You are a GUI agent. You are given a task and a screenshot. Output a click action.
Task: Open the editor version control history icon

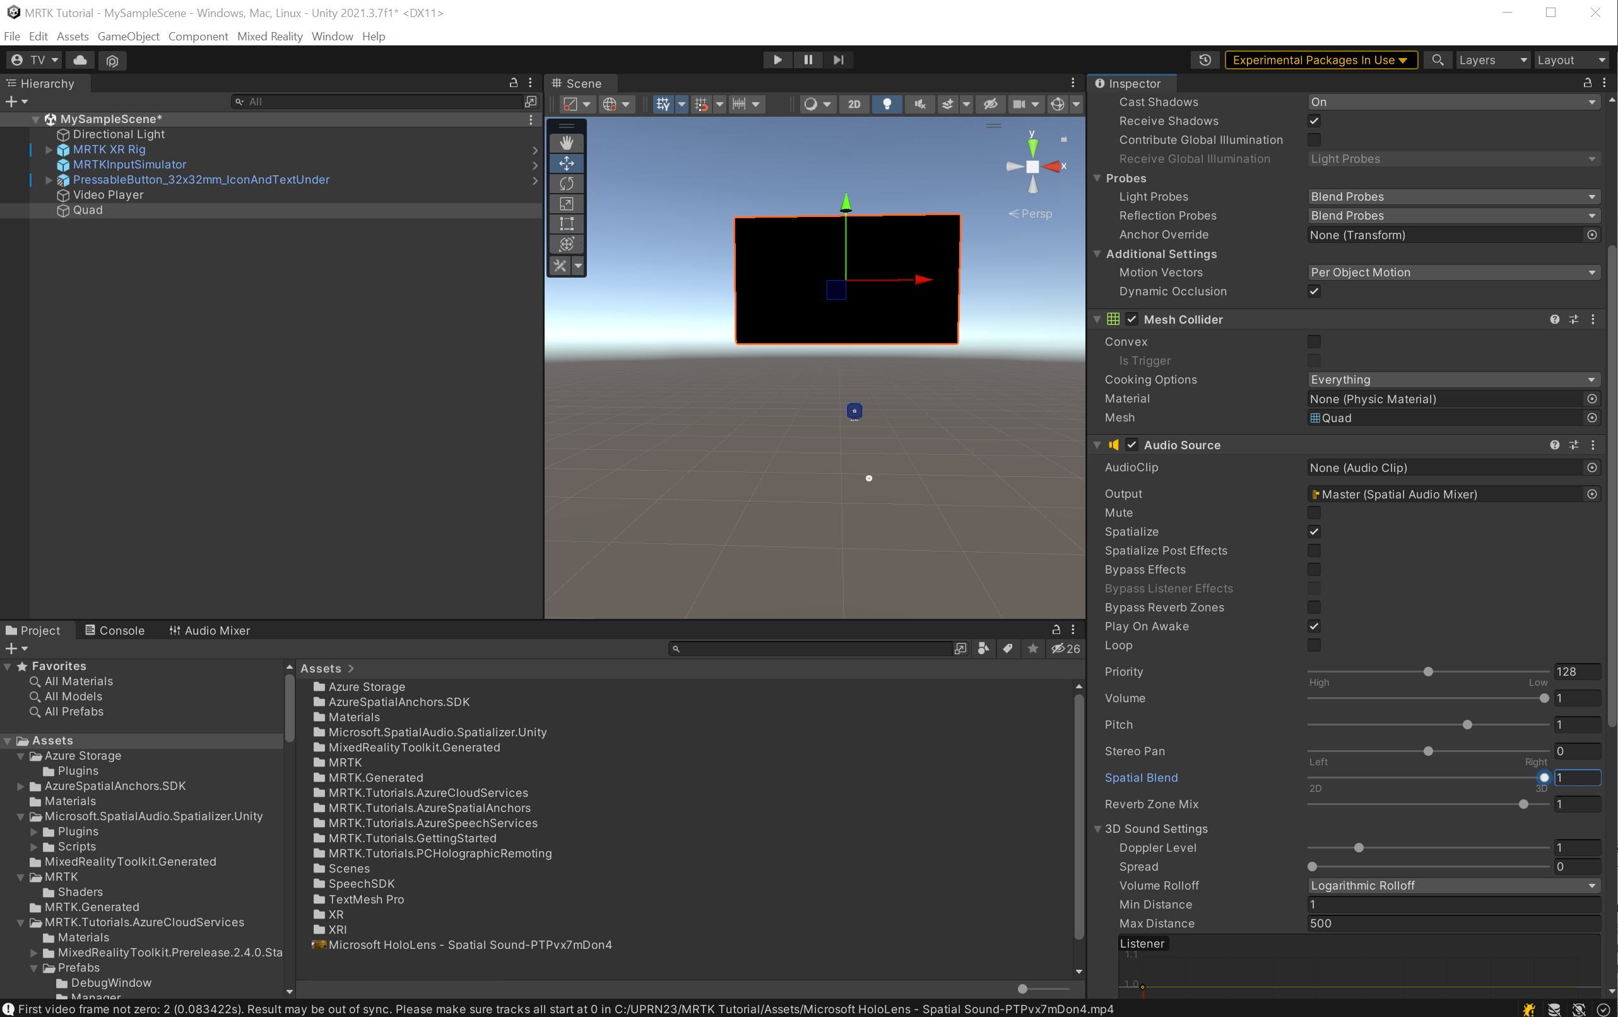click(1204, 60)
